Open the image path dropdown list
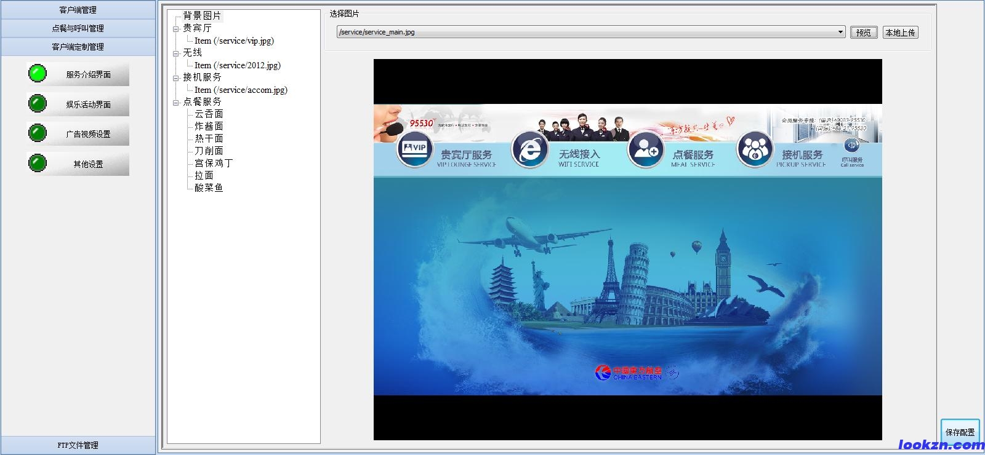Image resolution: width=985 pixels, height=455 pixels. pyautogui.click(x=840, y=33)
